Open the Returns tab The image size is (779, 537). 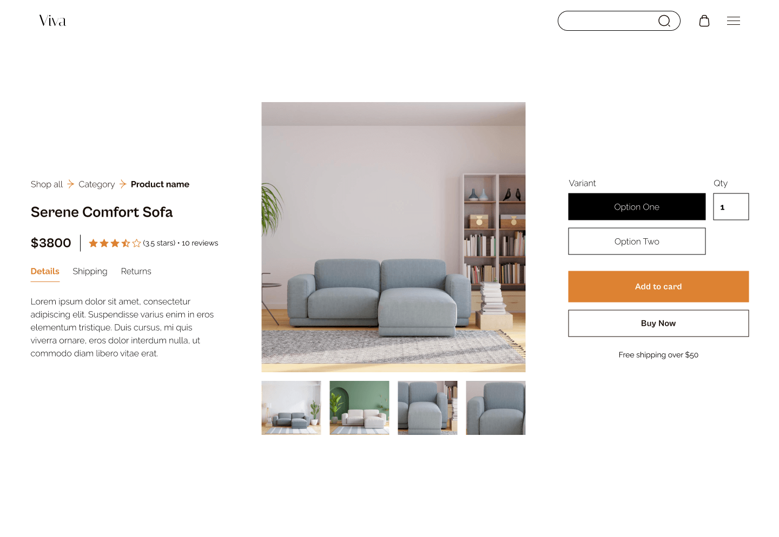136,271
